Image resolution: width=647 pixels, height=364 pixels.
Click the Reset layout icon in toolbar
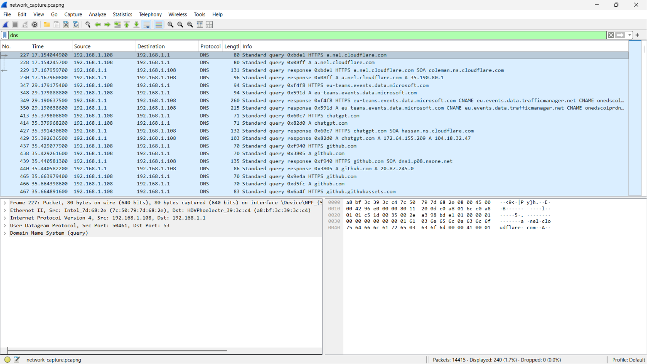209,24
